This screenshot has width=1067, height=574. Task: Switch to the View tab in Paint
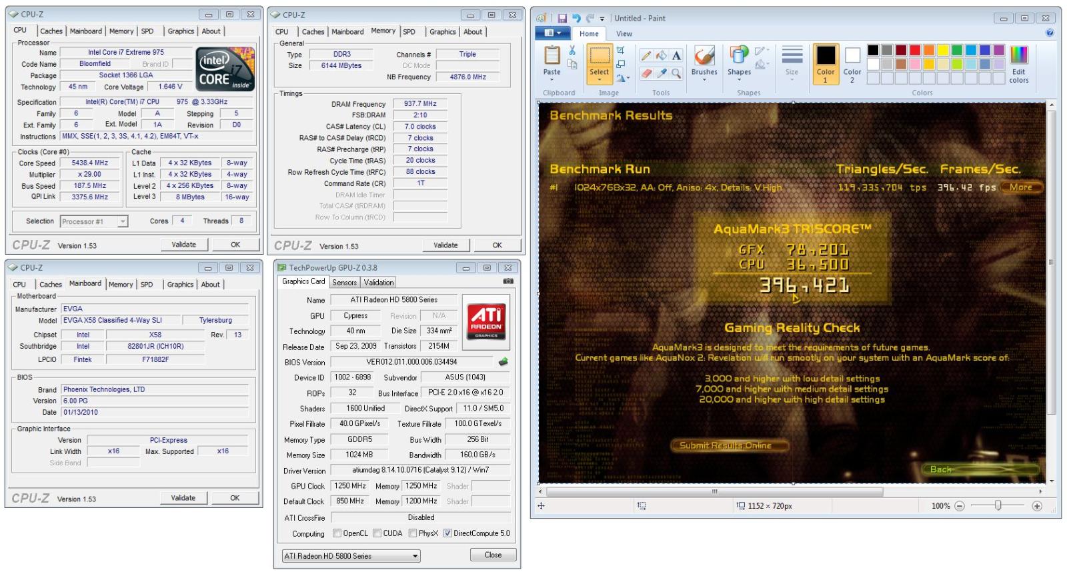tap(624, 33)
